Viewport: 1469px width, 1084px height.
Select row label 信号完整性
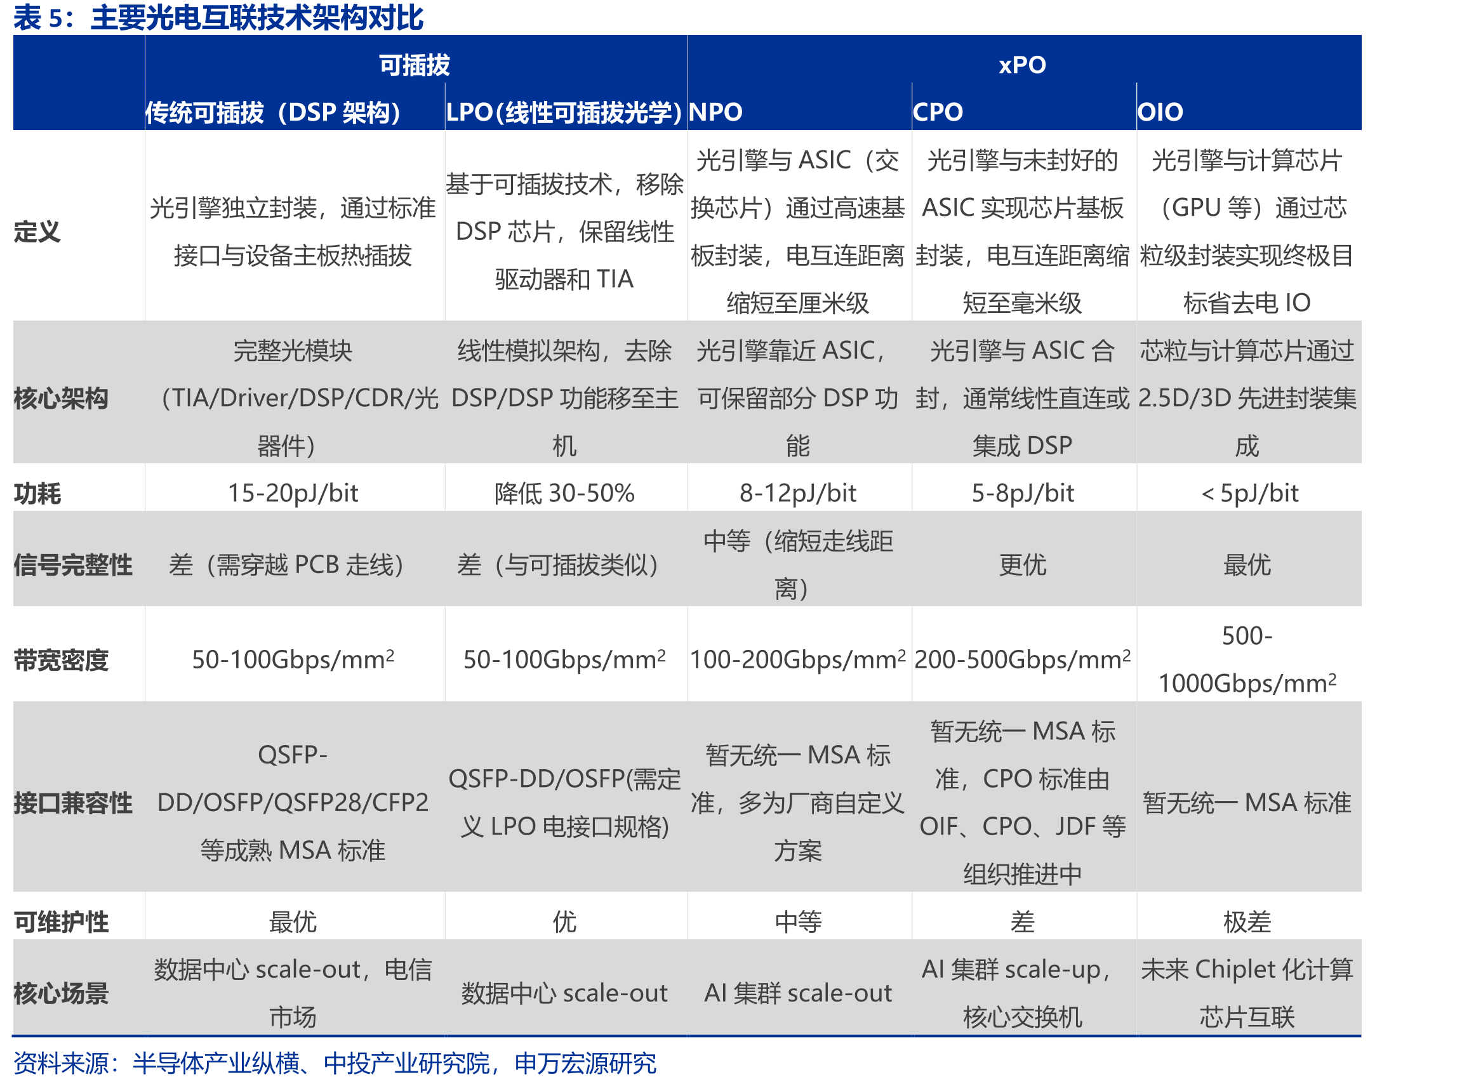pos(73,565)
